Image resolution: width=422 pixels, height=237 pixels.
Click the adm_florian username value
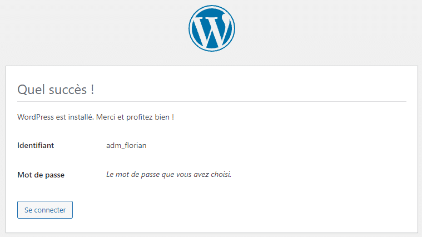tap(126, 146)
